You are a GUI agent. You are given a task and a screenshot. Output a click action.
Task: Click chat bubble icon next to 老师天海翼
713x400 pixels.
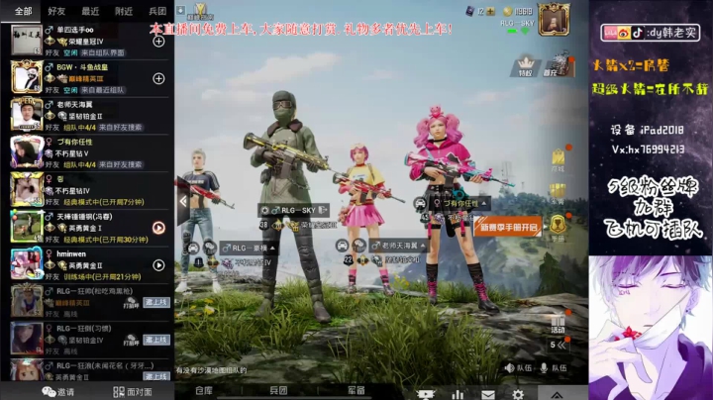pyautogui.click(x=358, y=246)
